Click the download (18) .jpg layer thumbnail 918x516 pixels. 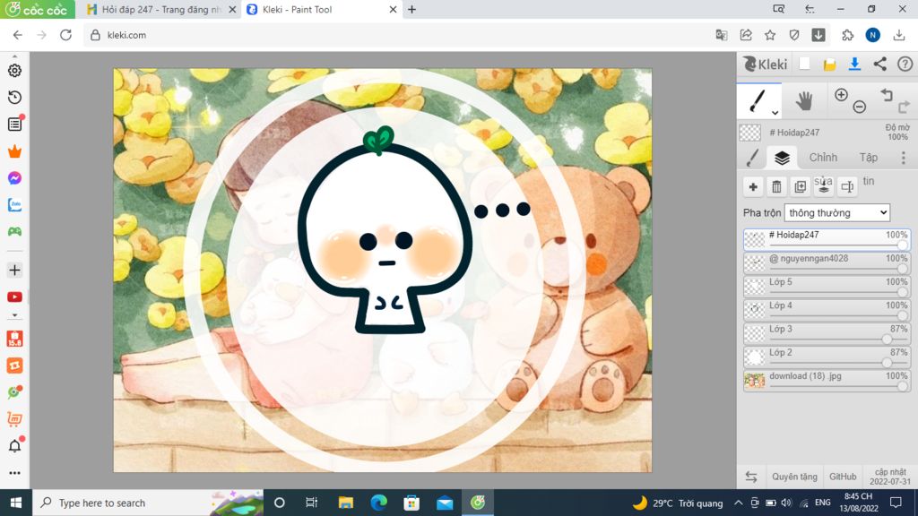click(754, 380)
